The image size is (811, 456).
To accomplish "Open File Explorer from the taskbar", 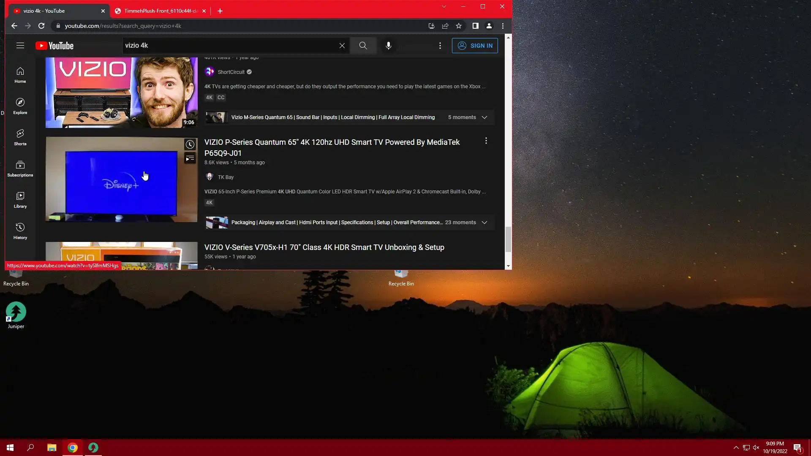I will pyautogui.click(x=52, y=448).
